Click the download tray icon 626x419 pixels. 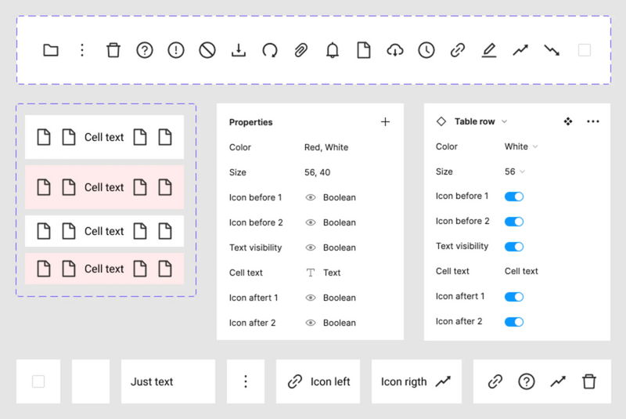click(x=239, y=50)
